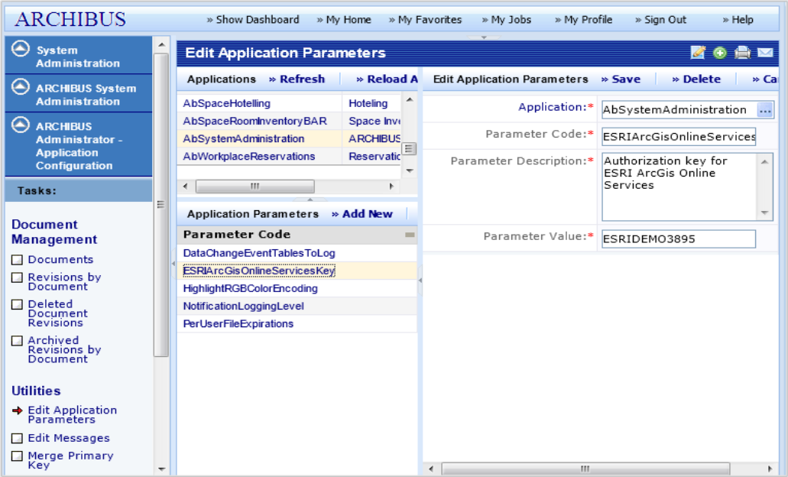Click Sign Out
Screen dimensions: 788x477
(660, 20)
